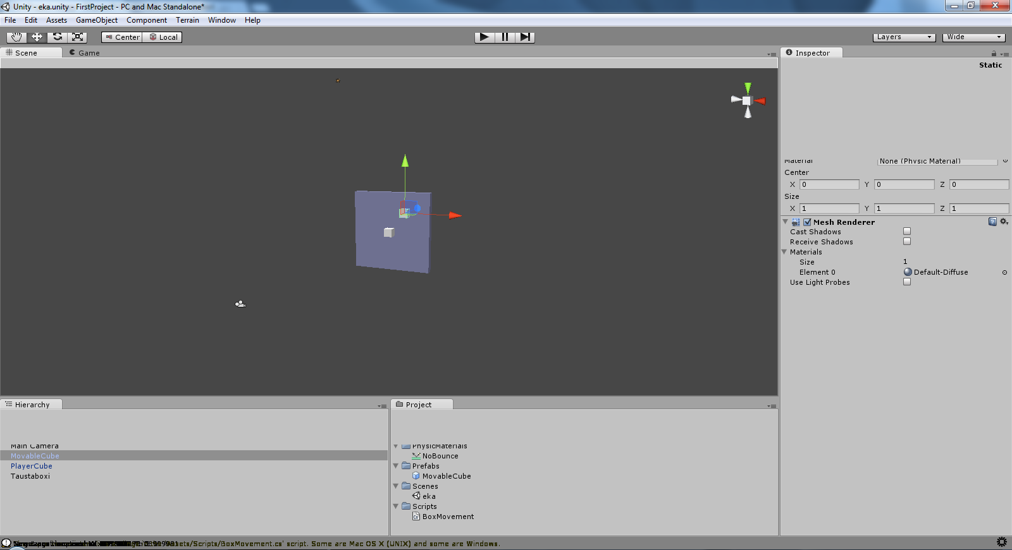This screenshot has width=1012, height=550.
Task: Click the small white cube in the scene
Action: click(389, 232)
